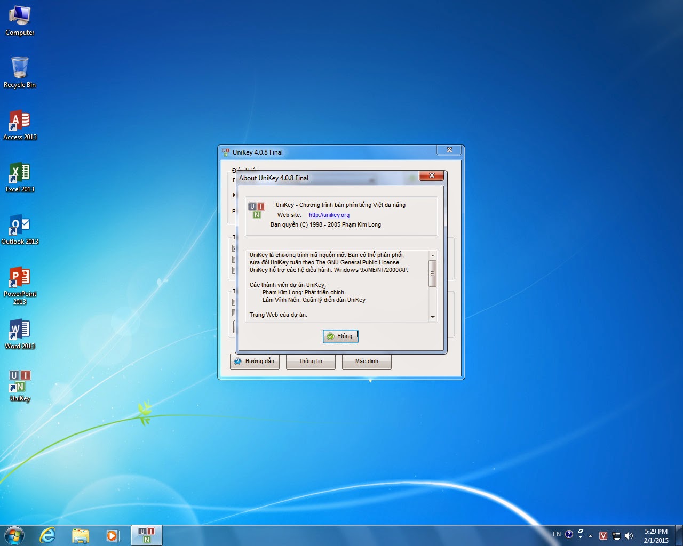This screenshot has height=546, width=683.
Task: Click the About text scroll-up arrow
Action: (x=433, y=255)
